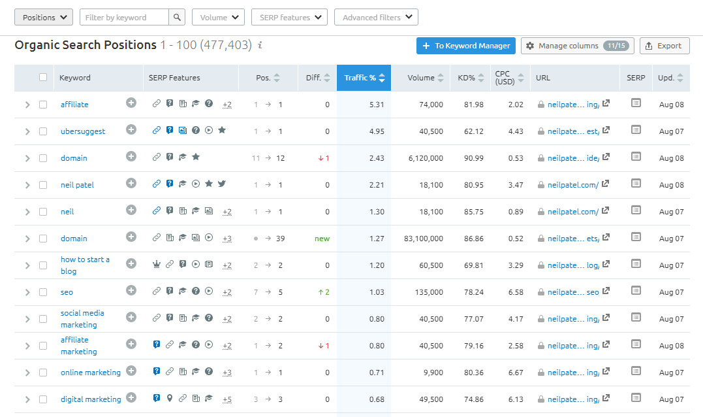Click the info icon beside Organic Search Positions
The height and width of the screenshot is (417, 703).
[260, 45]
